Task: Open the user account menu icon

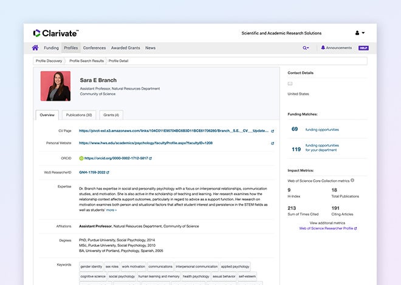Action: 357,33
